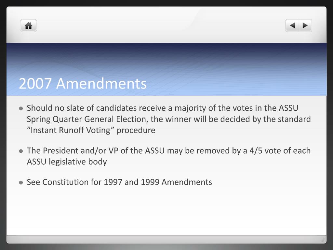Click the year '1997' in last bullet
The width and height of the screenshot is (333, 250).
point(113,182)
